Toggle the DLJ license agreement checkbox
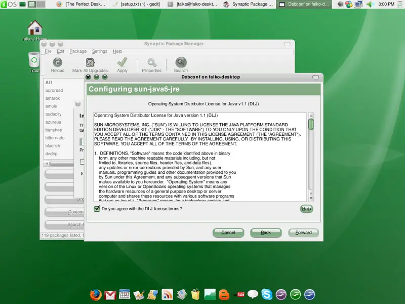 point(97,209)
